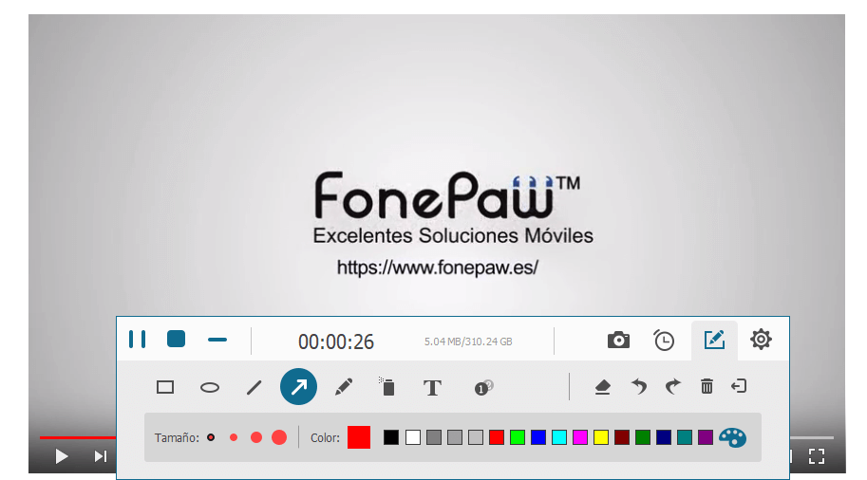Pick the red palette swatch
The width and height of the screenshot is (867, 480).
click(497, 437)
